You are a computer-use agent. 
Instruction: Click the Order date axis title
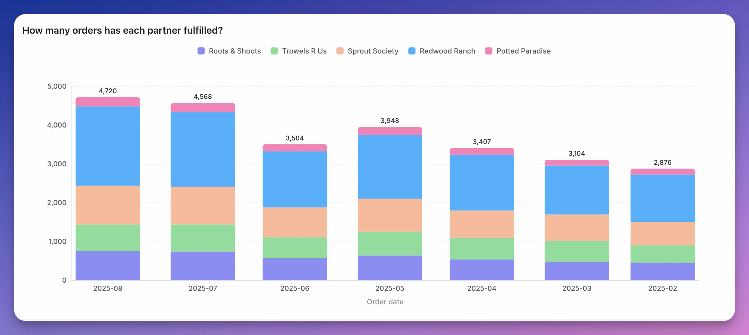385,302
